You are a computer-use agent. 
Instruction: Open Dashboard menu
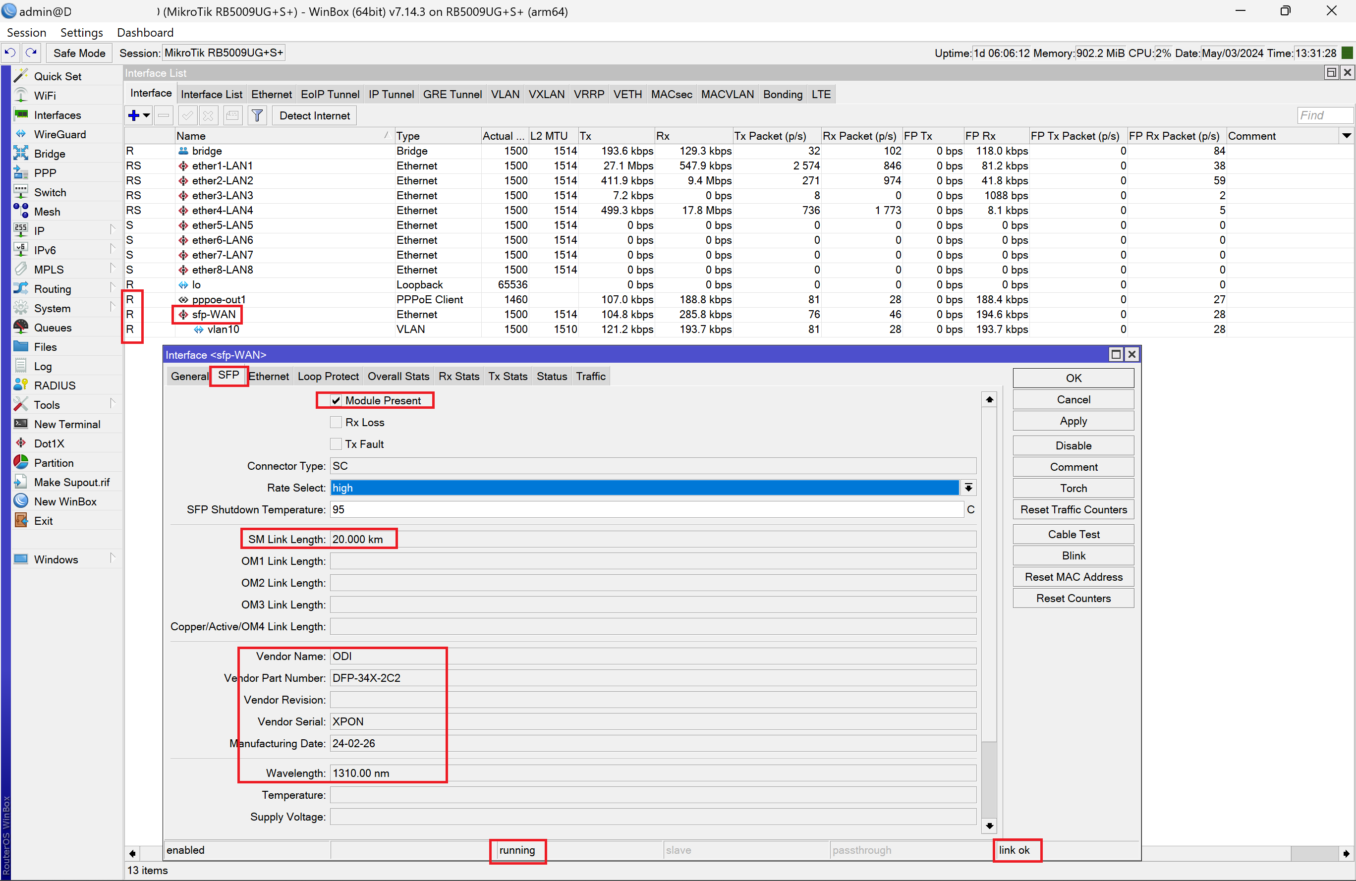click(x=145, y=33)
